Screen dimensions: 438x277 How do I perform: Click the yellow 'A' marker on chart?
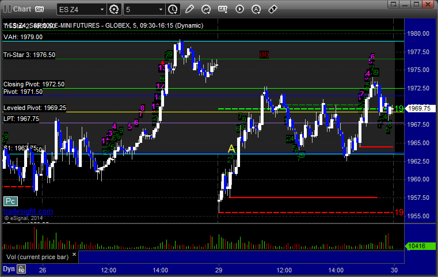[x=231, y=149]
